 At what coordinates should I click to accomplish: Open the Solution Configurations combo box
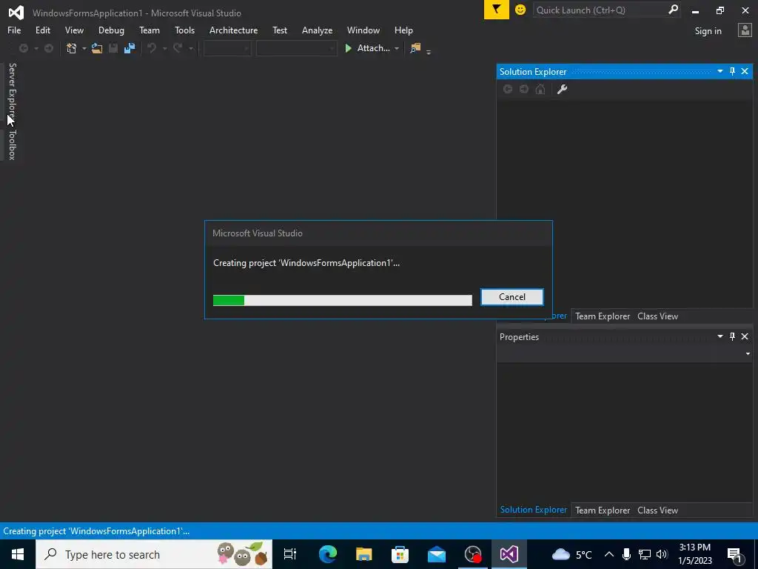click(x=227, y=48)
